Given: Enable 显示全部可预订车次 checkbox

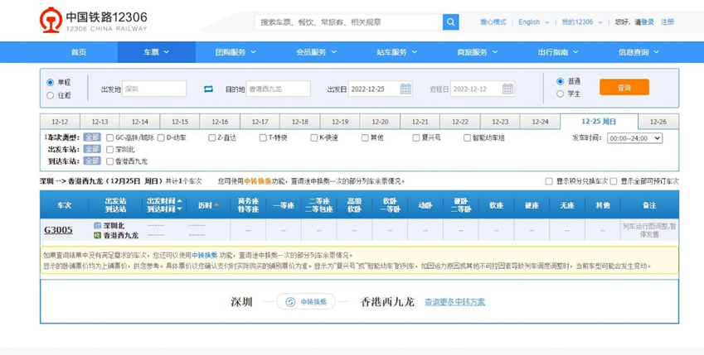Looking at the screenshot, I should coord(615,181).
